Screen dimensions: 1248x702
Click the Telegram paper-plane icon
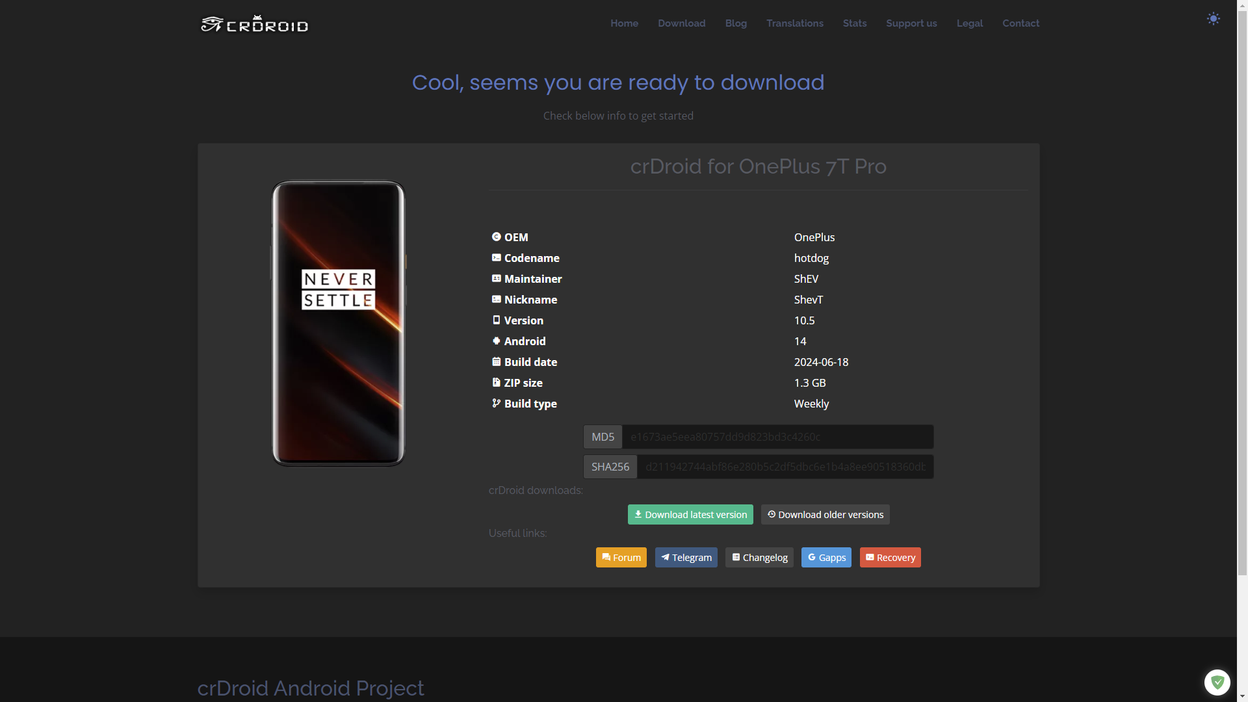point(666,557)
